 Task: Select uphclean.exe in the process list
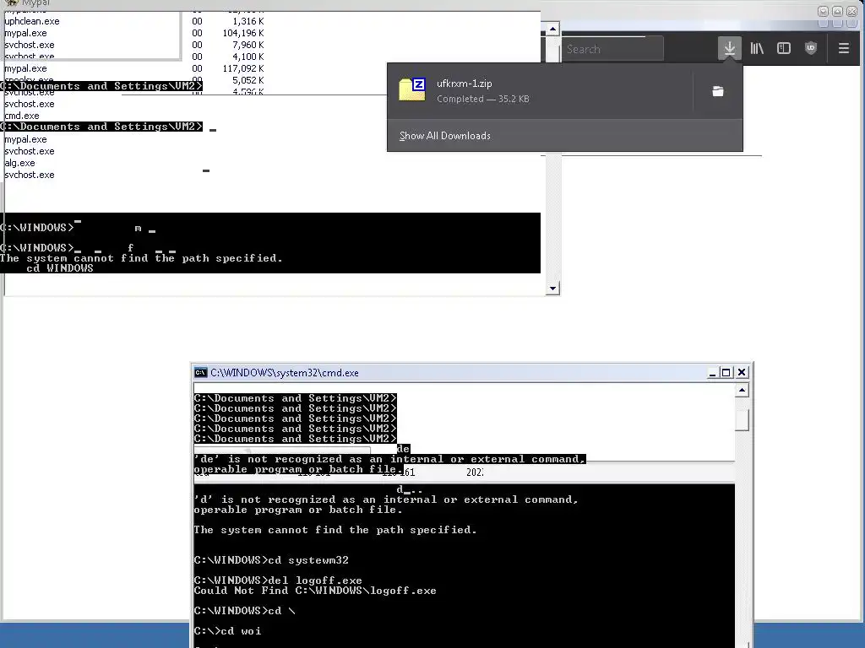point(32,21)
